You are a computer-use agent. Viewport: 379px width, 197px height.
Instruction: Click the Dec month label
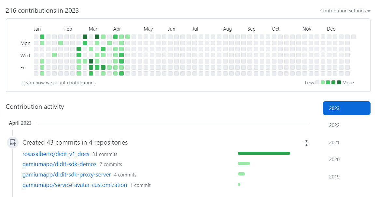point(331,29)
